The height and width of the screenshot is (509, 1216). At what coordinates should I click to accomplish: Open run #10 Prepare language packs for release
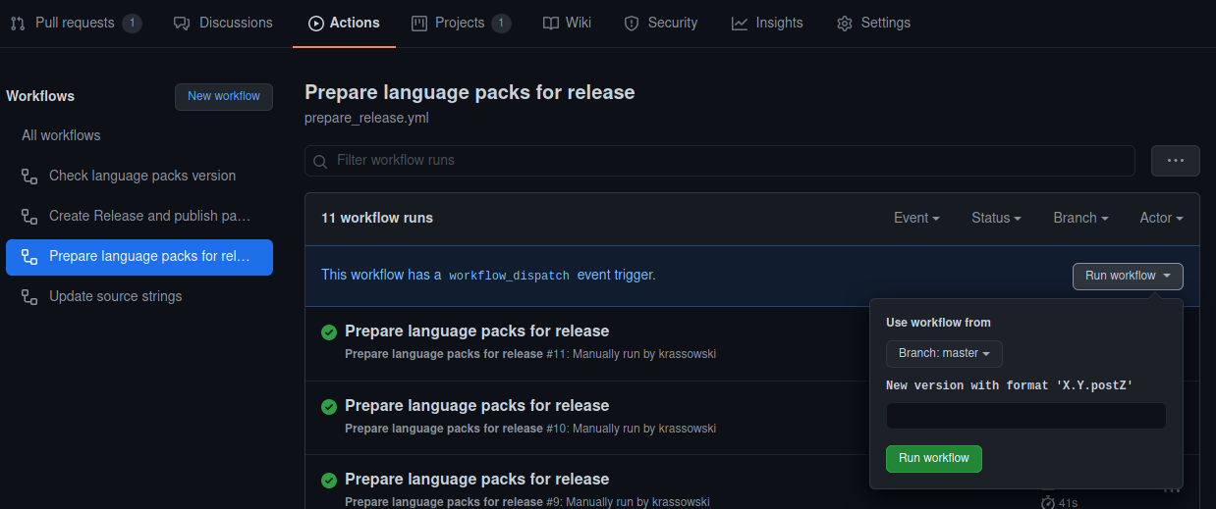pyautogui.click(x=477, y=406)
